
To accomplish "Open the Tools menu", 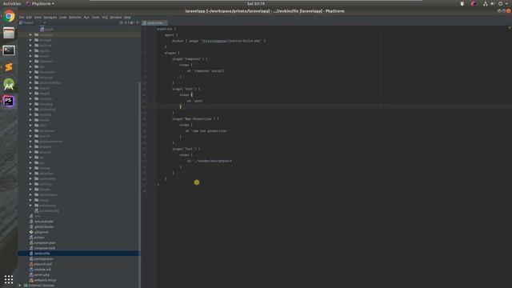I will point(95,18).
